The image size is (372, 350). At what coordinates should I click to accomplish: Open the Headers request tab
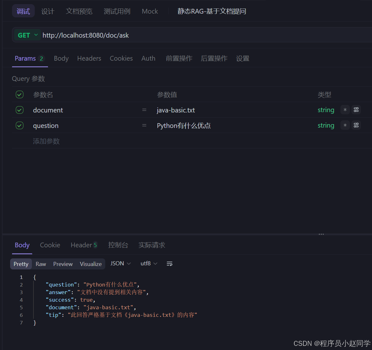89,58
